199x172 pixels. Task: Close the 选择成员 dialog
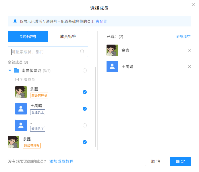click(x=193, y=5)
